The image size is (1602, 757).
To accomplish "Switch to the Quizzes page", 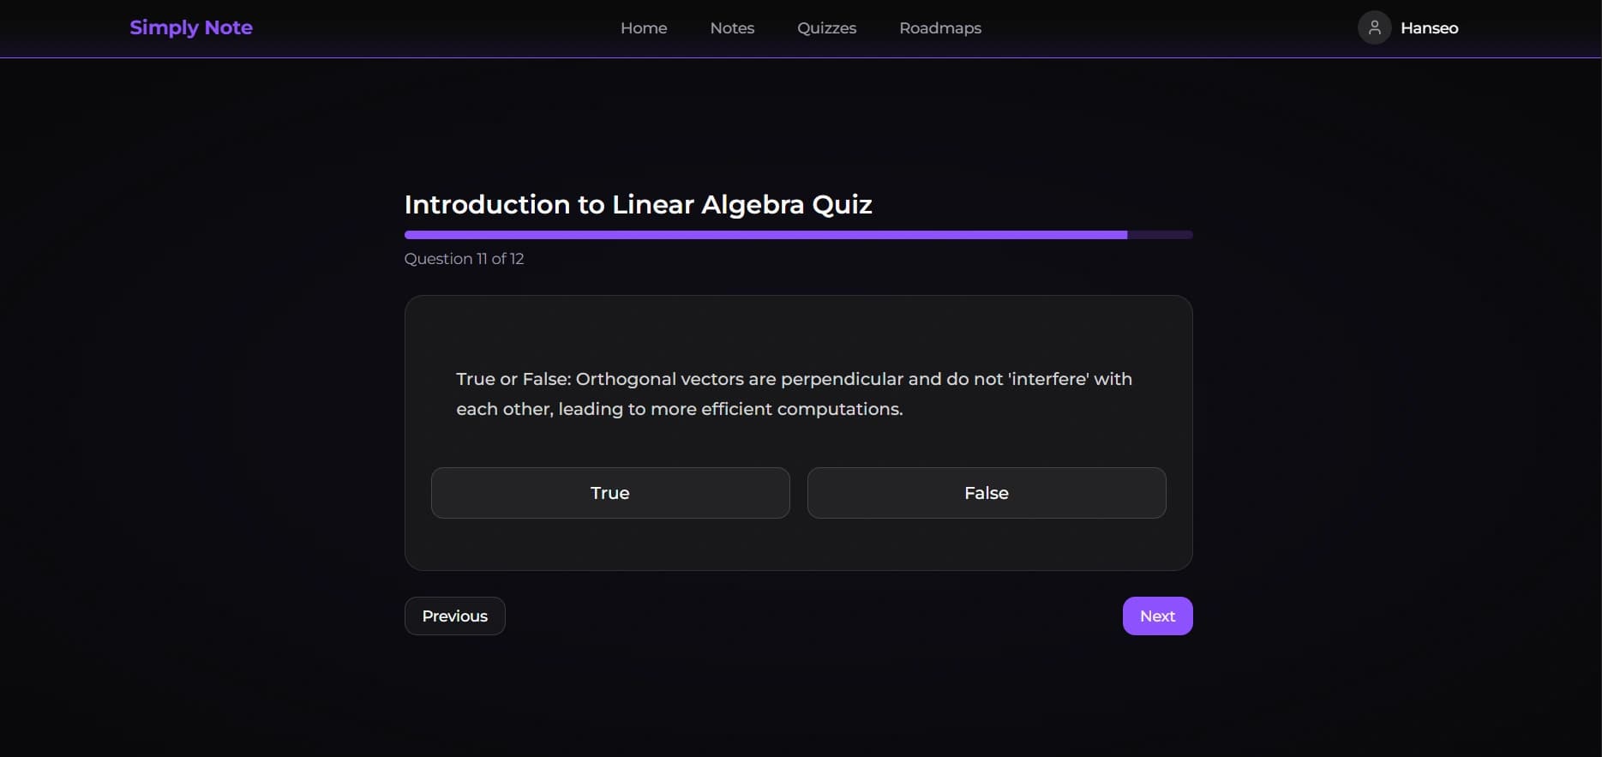I will (x=826, y=28).
